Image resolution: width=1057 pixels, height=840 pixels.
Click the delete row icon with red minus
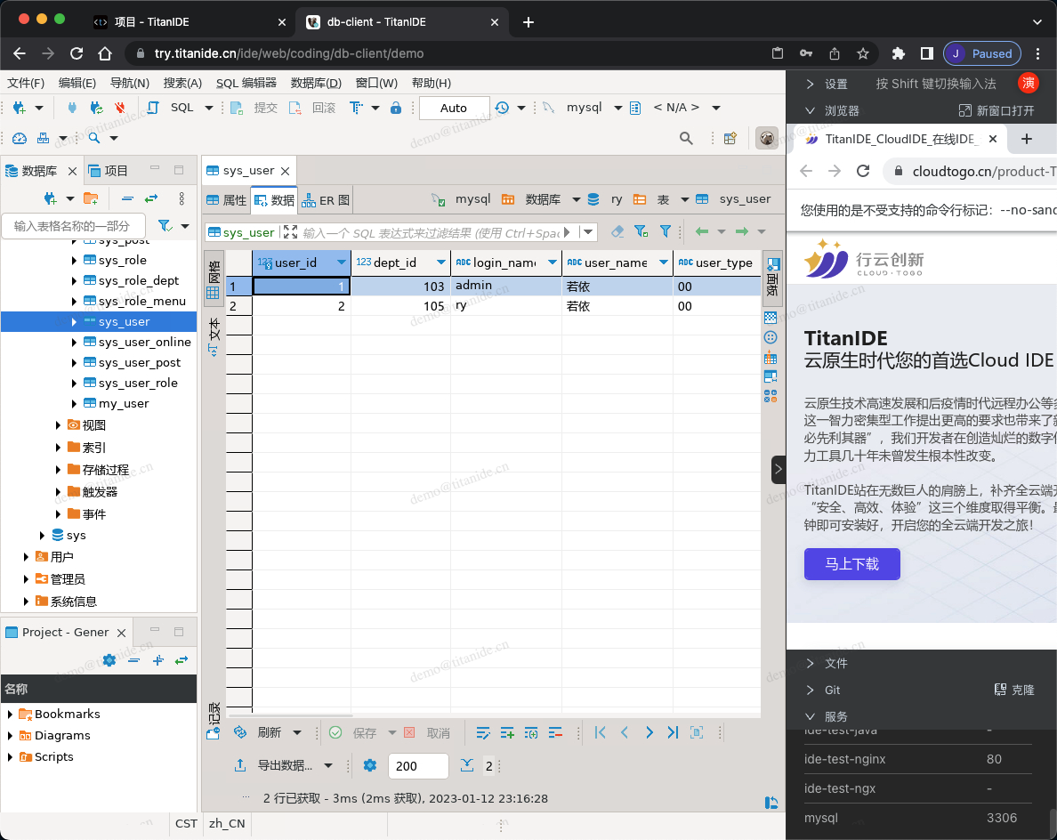click(x=555, y=732)
